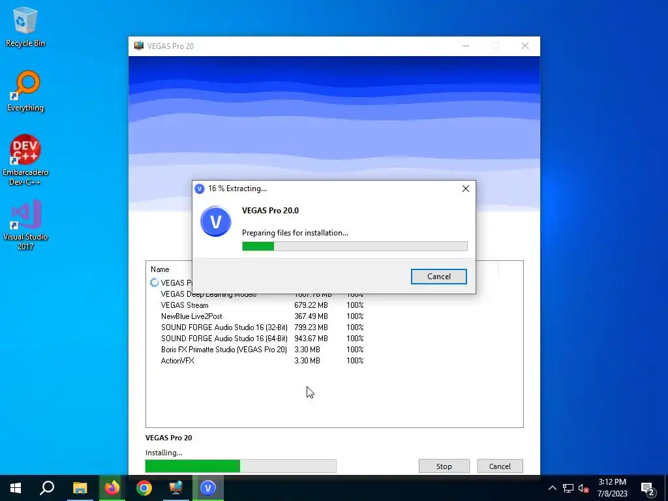Click the VEGAS Pro 20 window title icon

139,46
